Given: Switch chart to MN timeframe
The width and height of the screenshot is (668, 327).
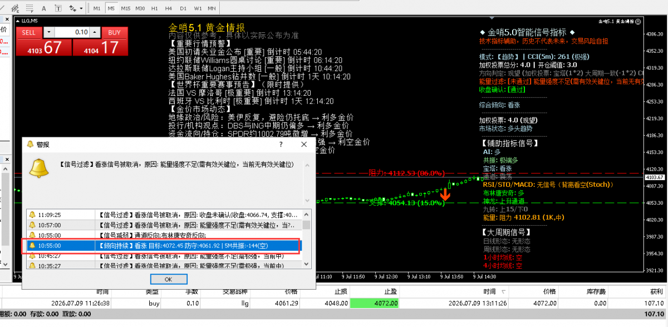Looking at the screenshot, I should [x=212, y=8].
